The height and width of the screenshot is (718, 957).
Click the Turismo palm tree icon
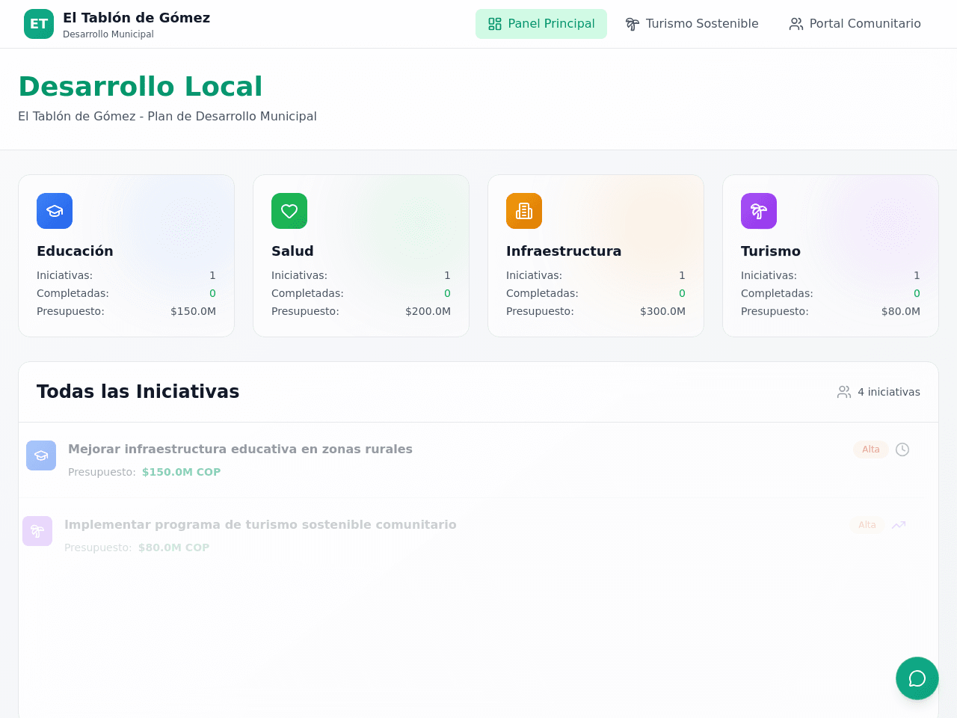tap(759, 211)
